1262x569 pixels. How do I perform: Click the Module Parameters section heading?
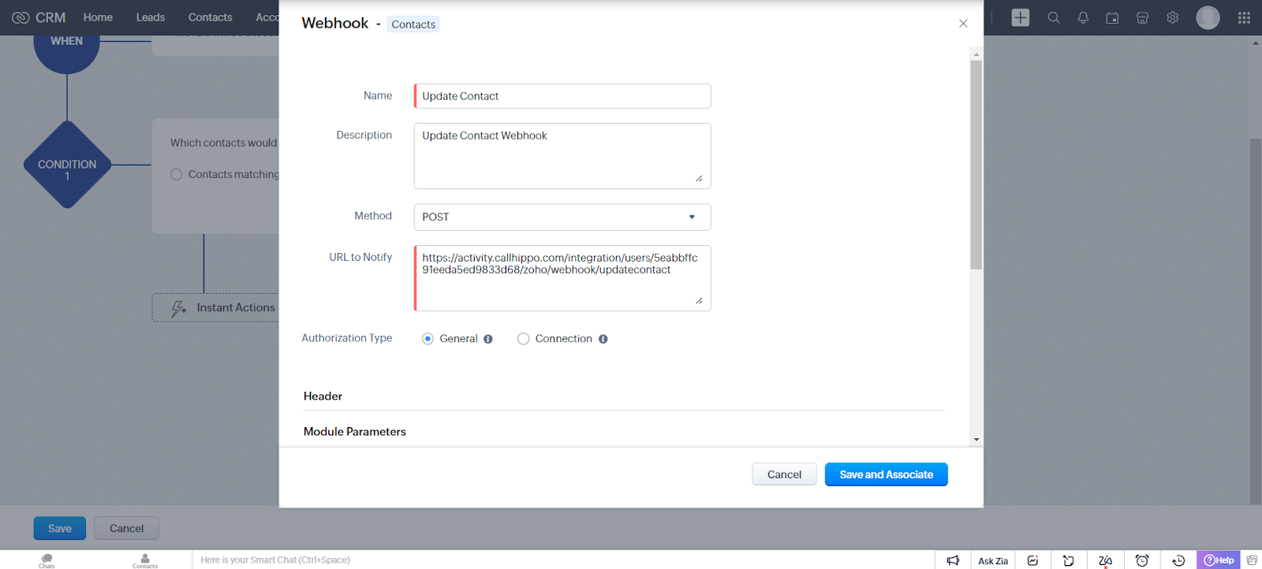355,432
